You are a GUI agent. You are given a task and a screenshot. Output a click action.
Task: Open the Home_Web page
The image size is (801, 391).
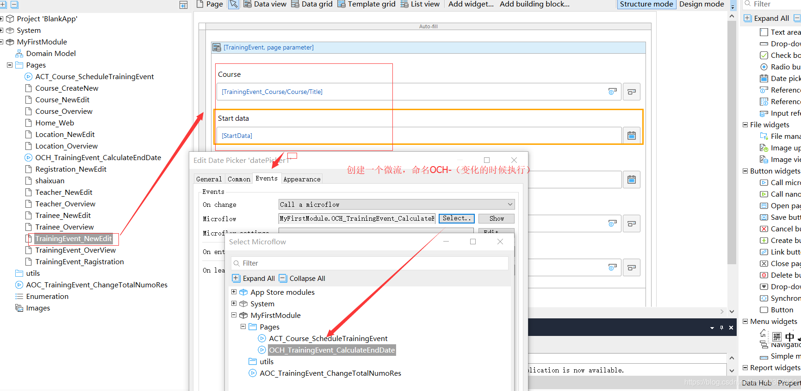coord(55,123)
